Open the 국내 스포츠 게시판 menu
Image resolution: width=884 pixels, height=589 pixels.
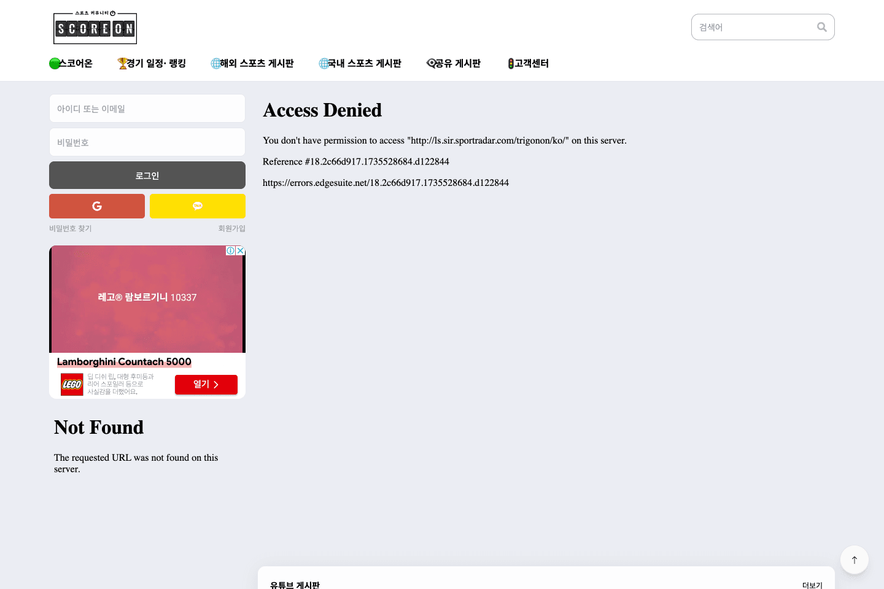coord(360,63)
